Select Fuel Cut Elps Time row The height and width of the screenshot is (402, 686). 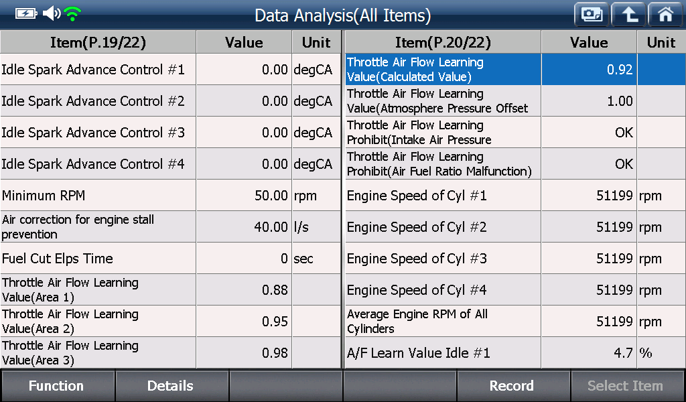(x=170, y=259)
